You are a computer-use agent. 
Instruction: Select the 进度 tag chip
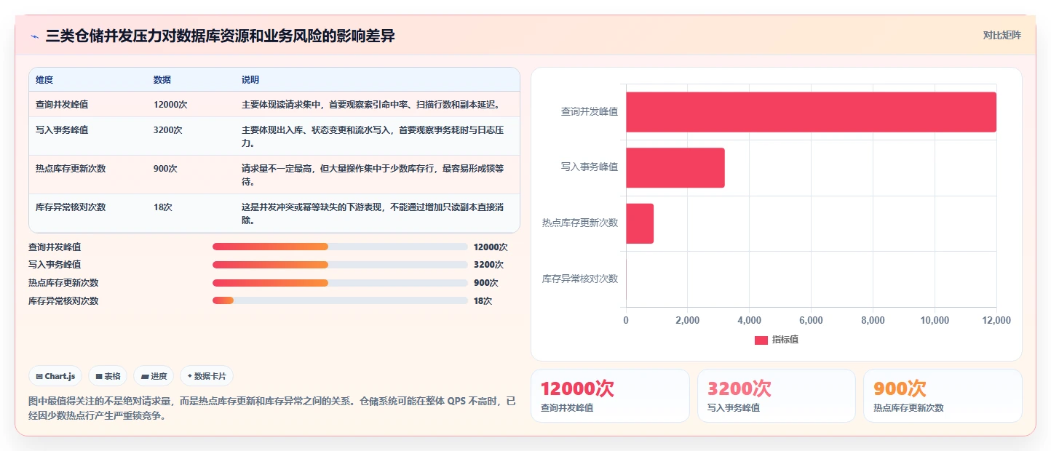click(x=154, y=376)
